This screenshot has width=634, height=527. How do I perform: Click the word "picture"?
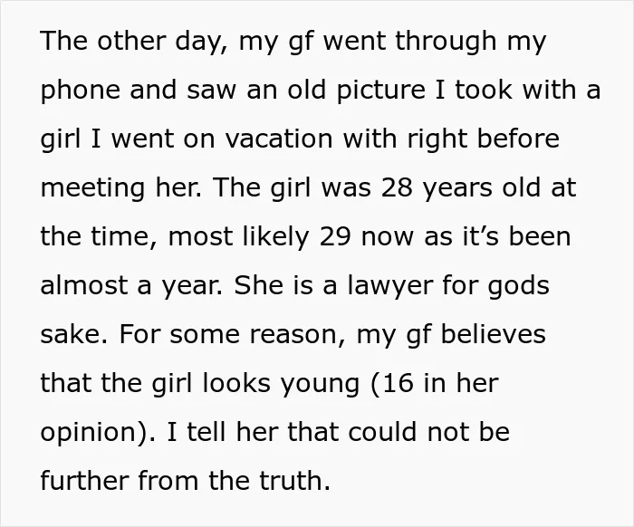pyautogui.click(x=381, y=91)
